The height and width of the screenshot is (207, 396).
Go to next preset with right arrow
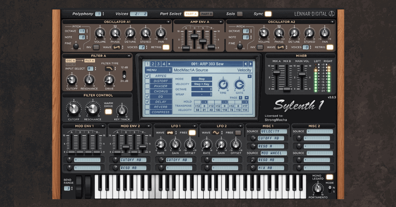[x=251, y=64]
